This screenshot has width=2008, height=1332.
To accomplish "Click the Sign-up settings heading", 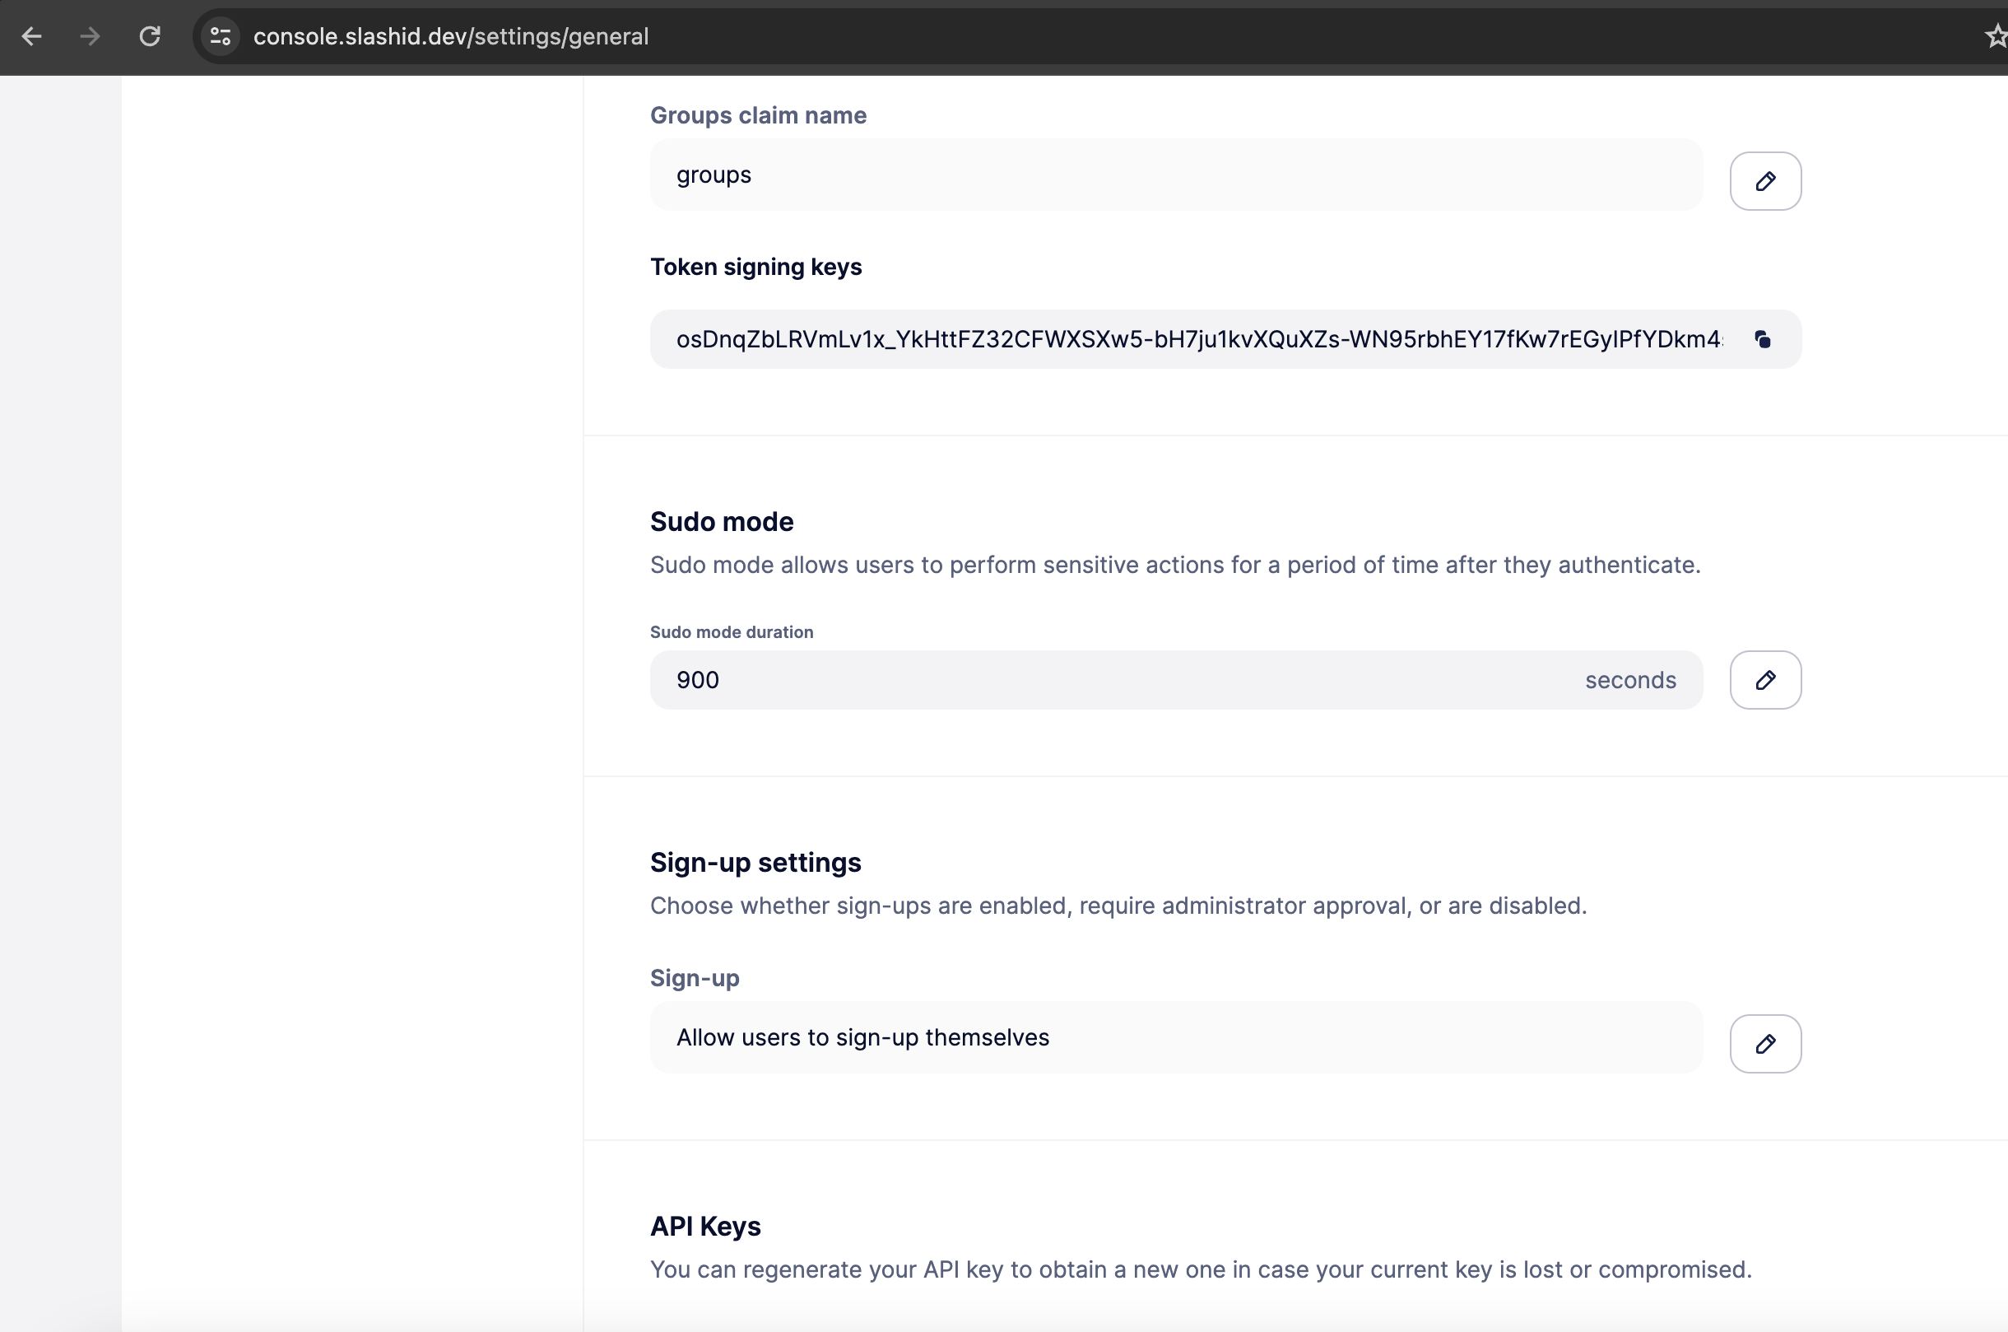I will (755, 862).
